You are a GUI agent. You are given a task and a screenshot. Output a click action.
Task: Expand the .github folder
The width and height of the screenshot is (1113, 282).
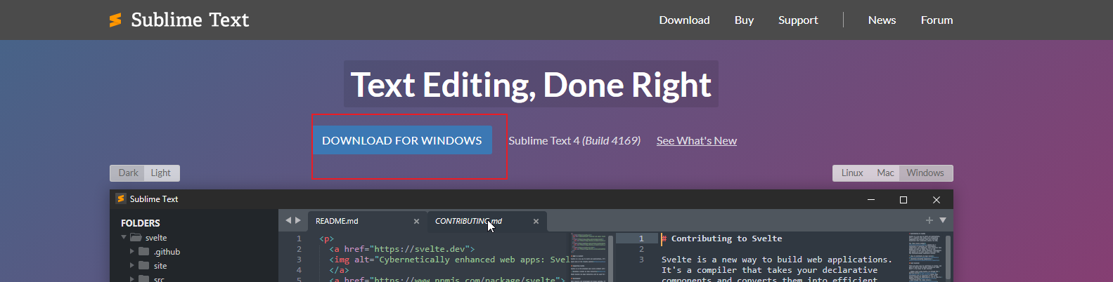131,251
